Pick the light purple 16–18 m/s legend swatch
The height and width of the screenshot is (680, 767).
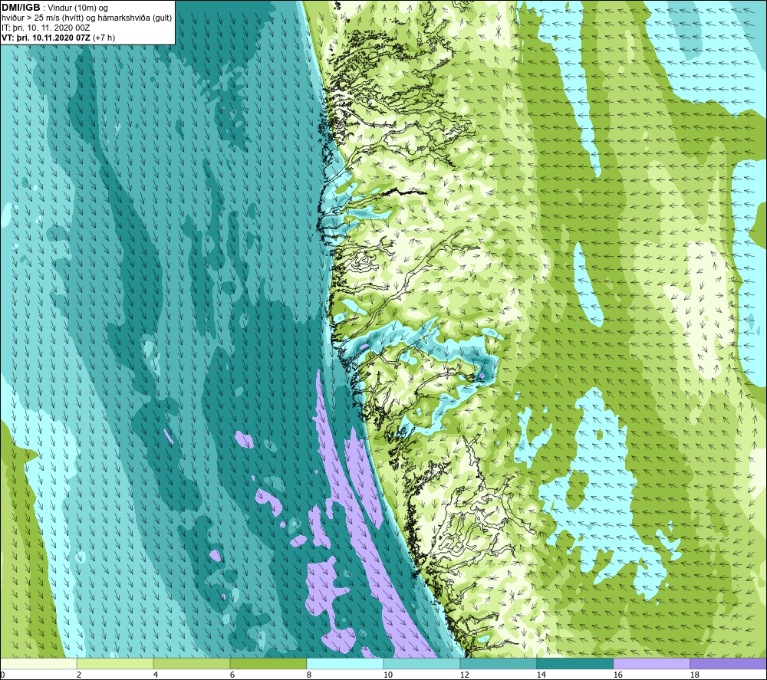tap(651, 664)
